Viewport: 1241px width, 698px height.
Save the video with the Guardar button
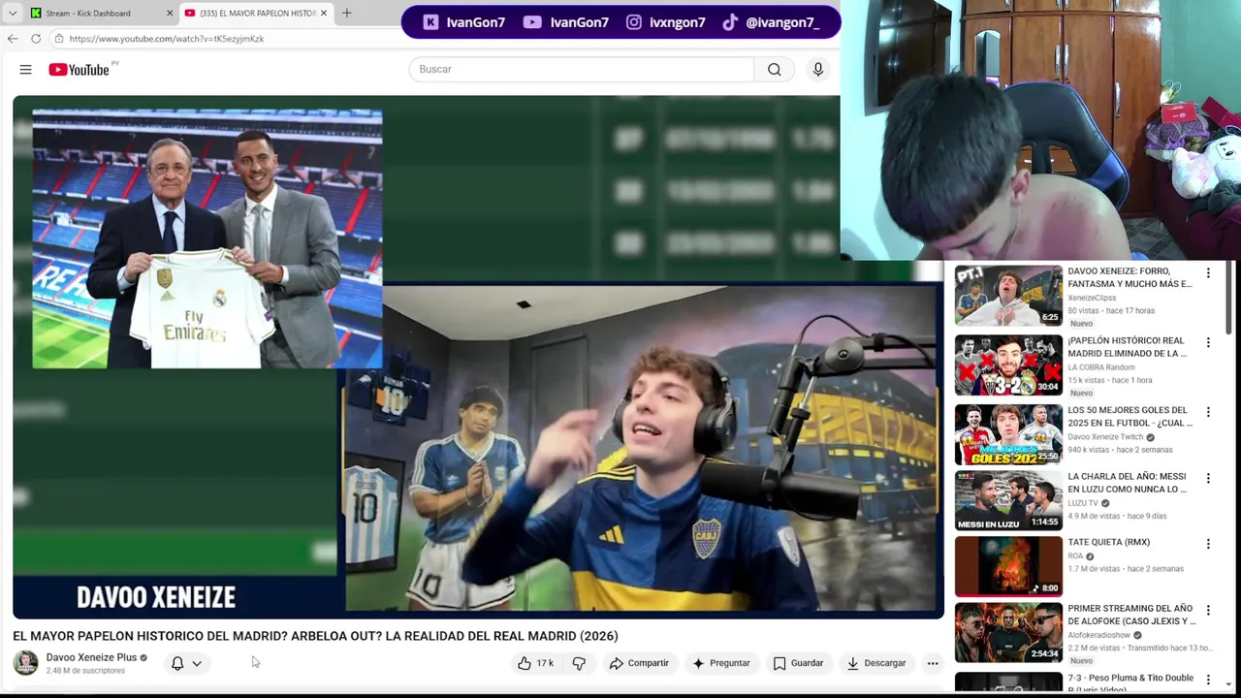click(x=798, y=663)
